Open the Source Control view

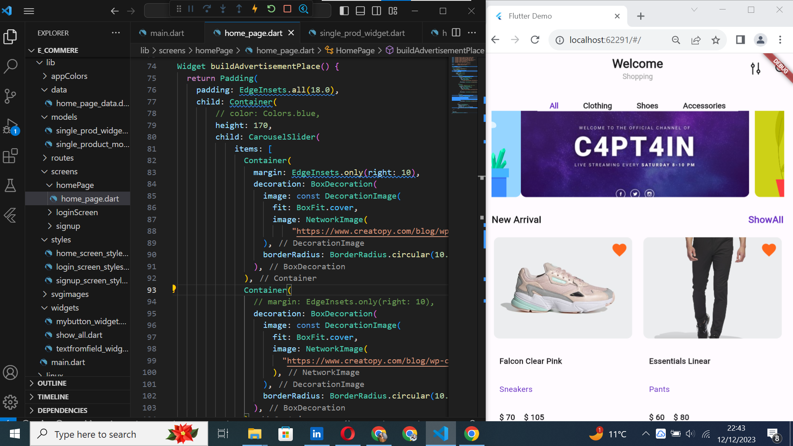[x=10, y=96]
